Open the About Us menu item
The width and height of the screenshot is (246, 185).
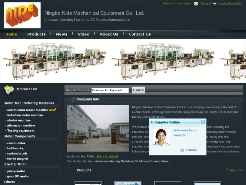click(109, 34)
